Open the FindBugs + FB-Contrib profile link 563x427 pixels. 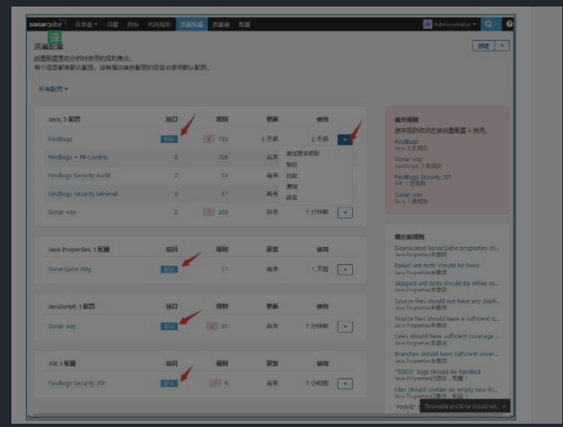pos(78,157)
